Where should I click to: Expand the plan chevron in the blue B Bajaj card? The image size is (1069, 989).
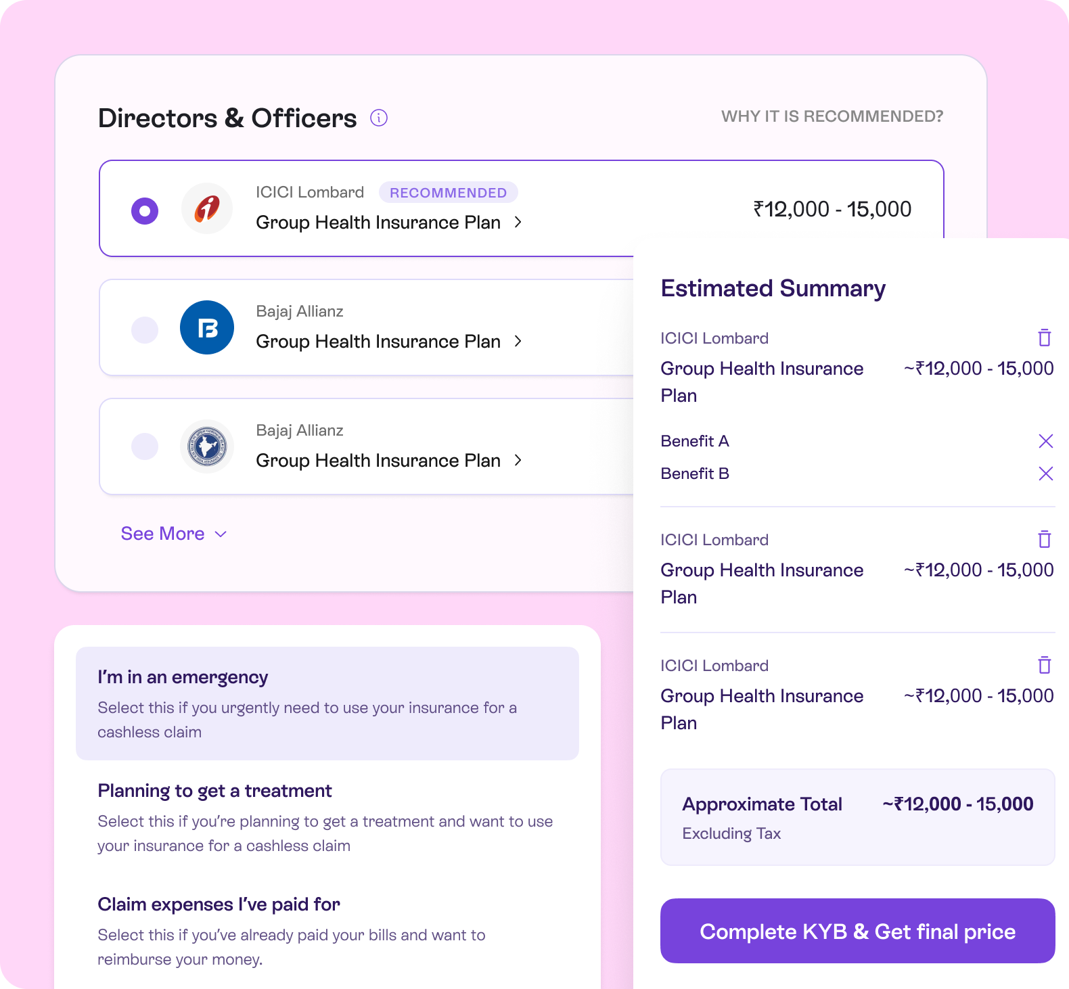[518, 341]
